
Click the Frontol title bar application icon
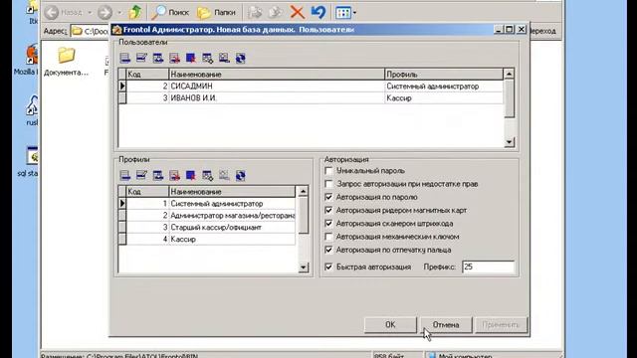117,30
